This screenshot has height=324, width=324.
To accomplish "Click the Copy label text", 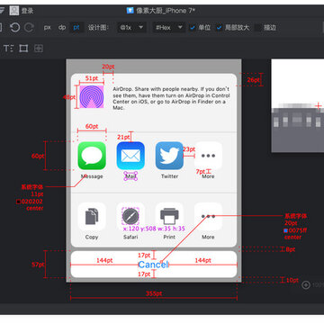I will tap(92, 237).
